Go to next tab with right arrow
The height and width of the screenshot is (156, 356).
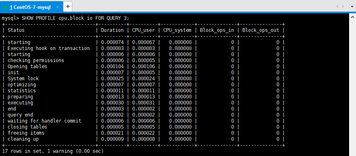[x=343, y=6]
